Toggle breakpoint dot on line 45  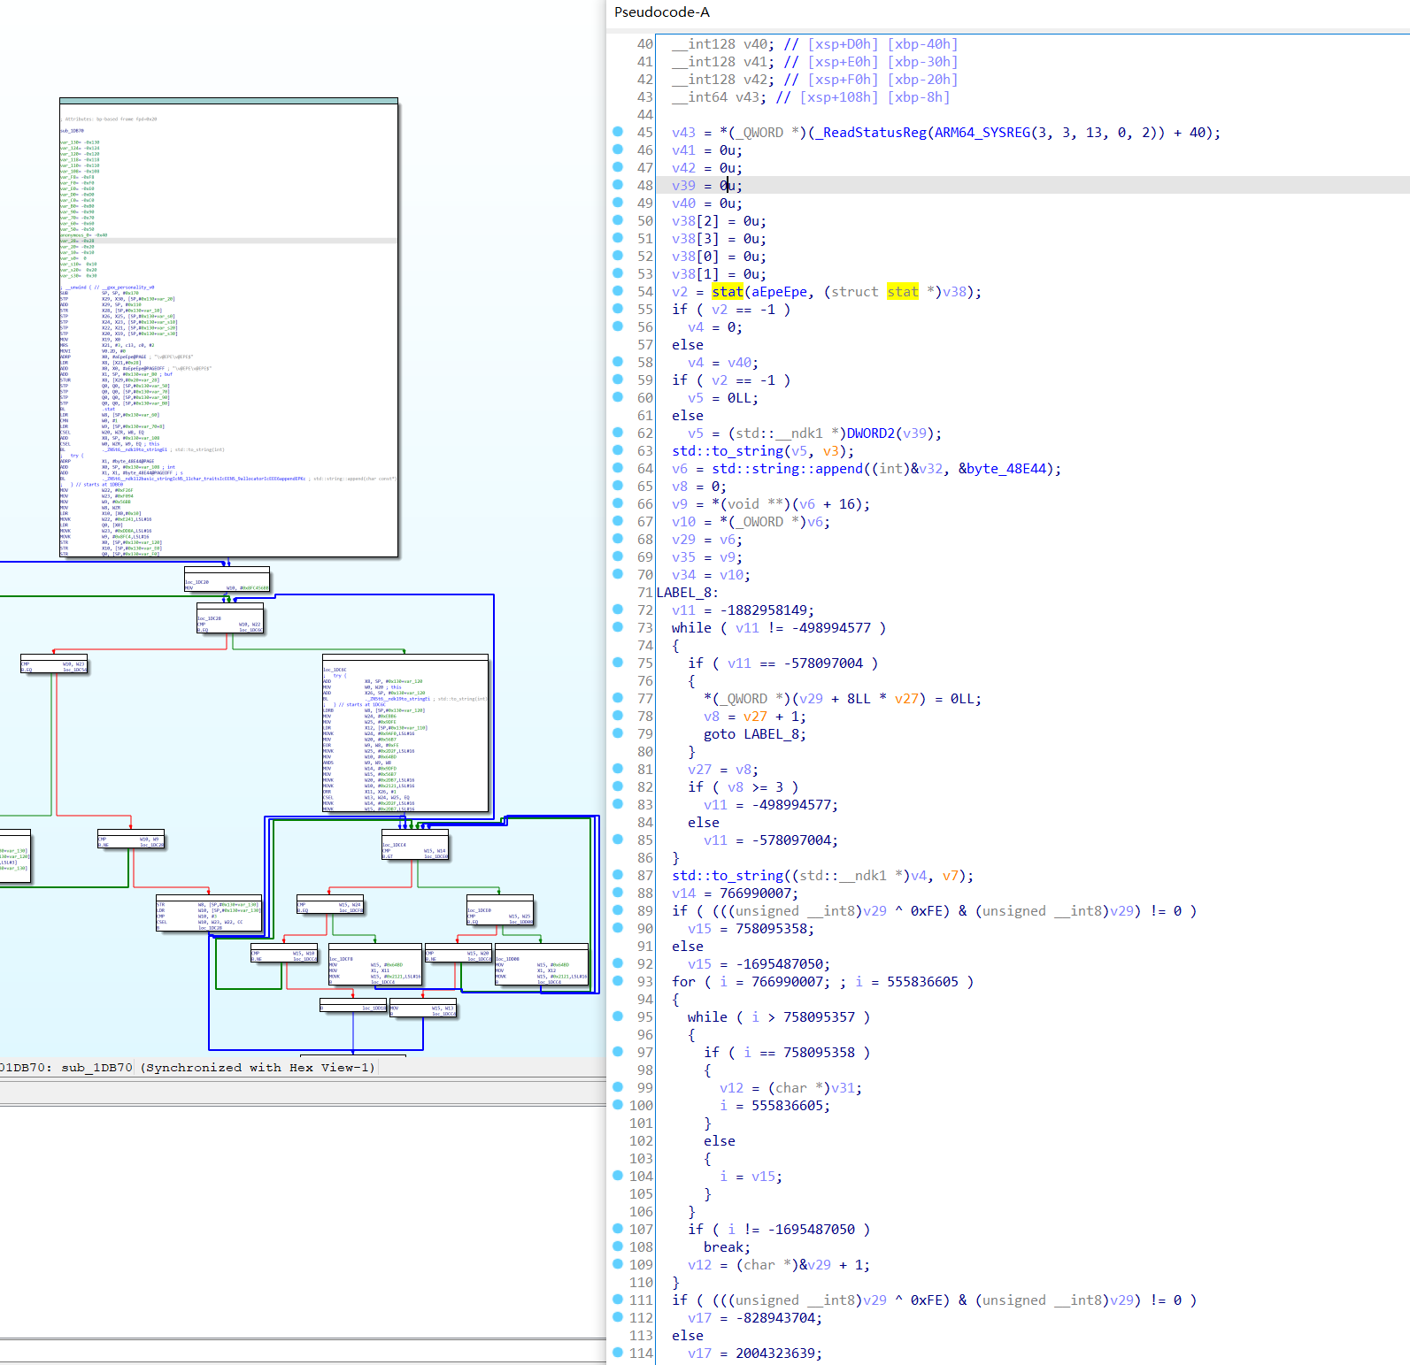coord(618,131)
